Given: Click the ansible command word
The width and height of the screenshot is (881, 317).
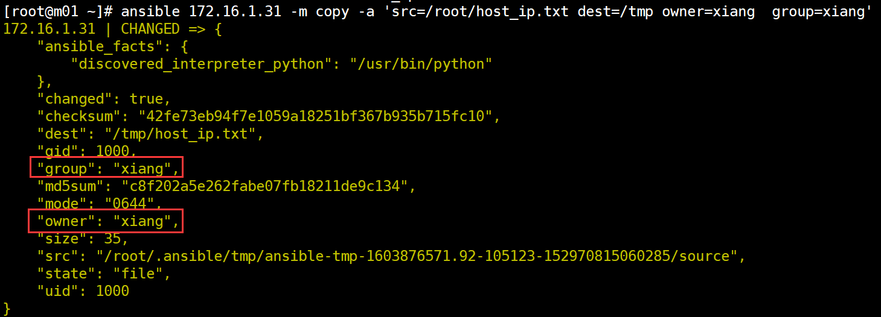Looking at the screenshot, I should [x=150, y=11].
